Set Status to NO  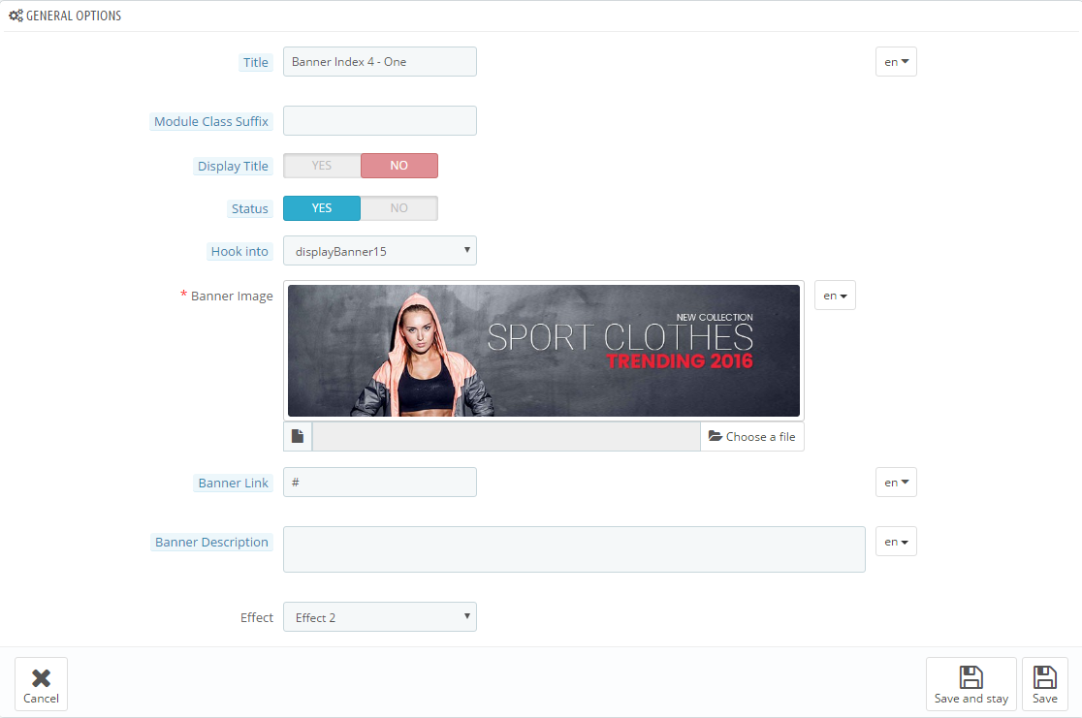[x=398, y=208]
